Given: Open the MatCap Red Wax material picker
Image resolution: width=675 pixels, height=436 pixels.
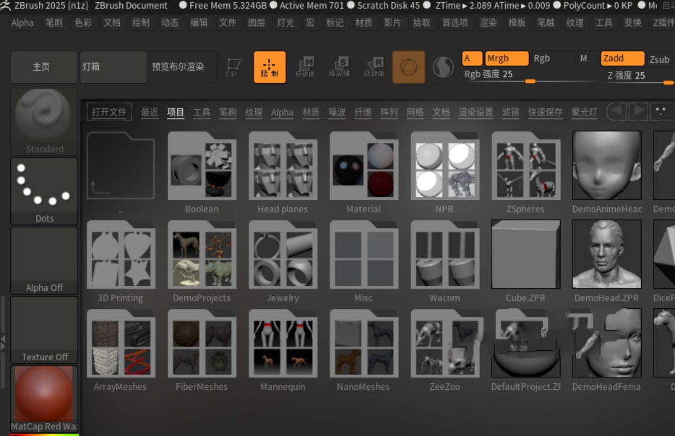Looking at the screenshot, I should pos(44,399).
